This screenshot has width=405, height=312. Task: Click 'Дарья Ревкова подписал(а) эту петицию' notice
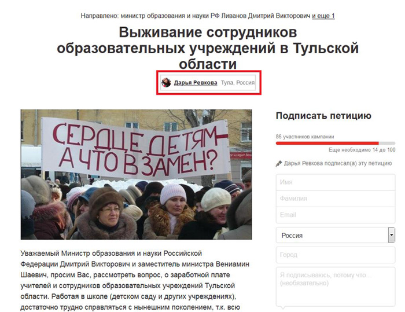(338, 163)
